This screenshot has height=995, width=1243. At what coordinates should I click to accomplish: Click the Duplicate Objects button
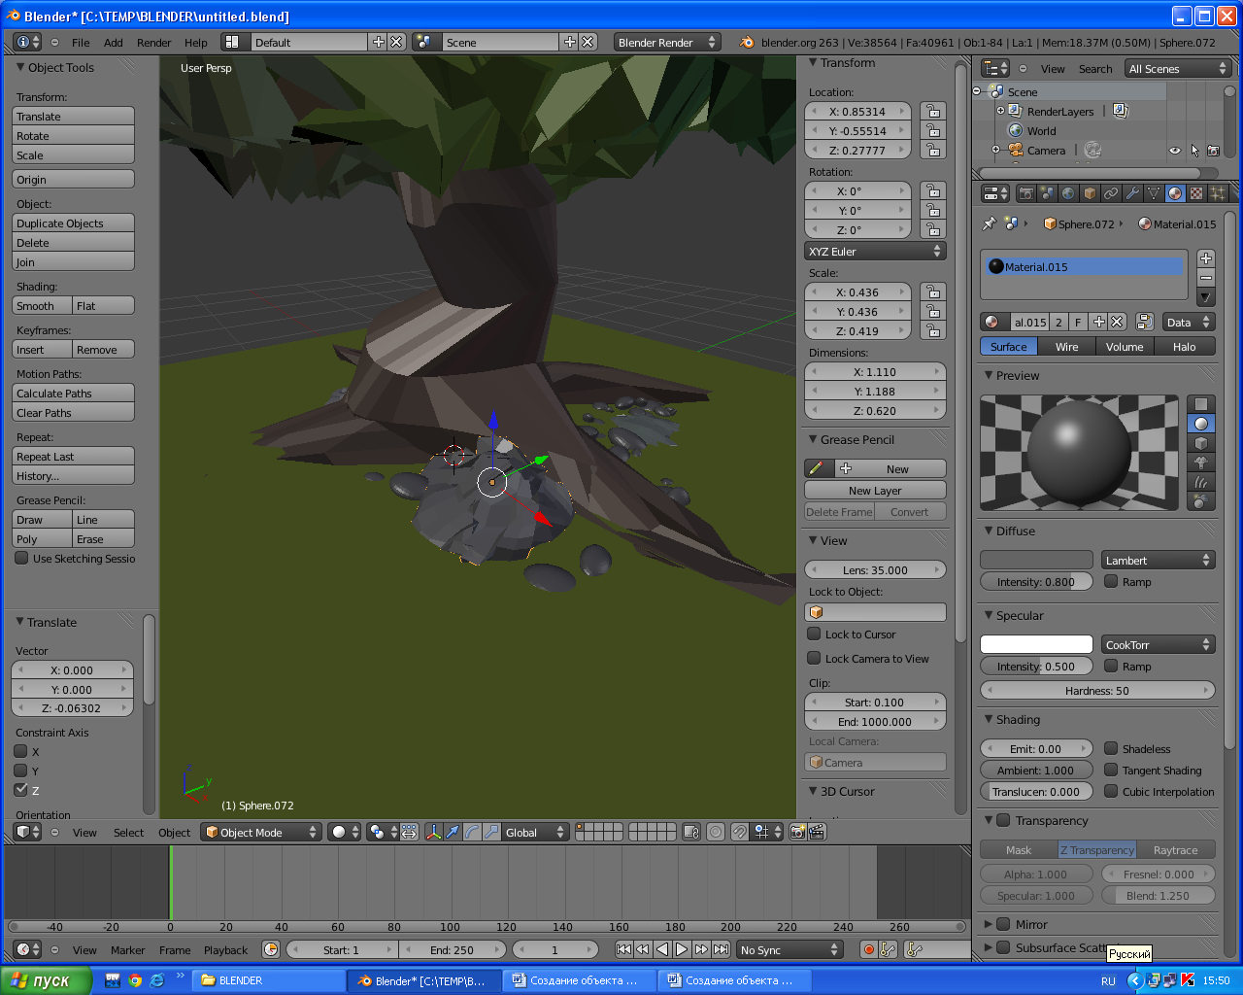pos(73,223)
